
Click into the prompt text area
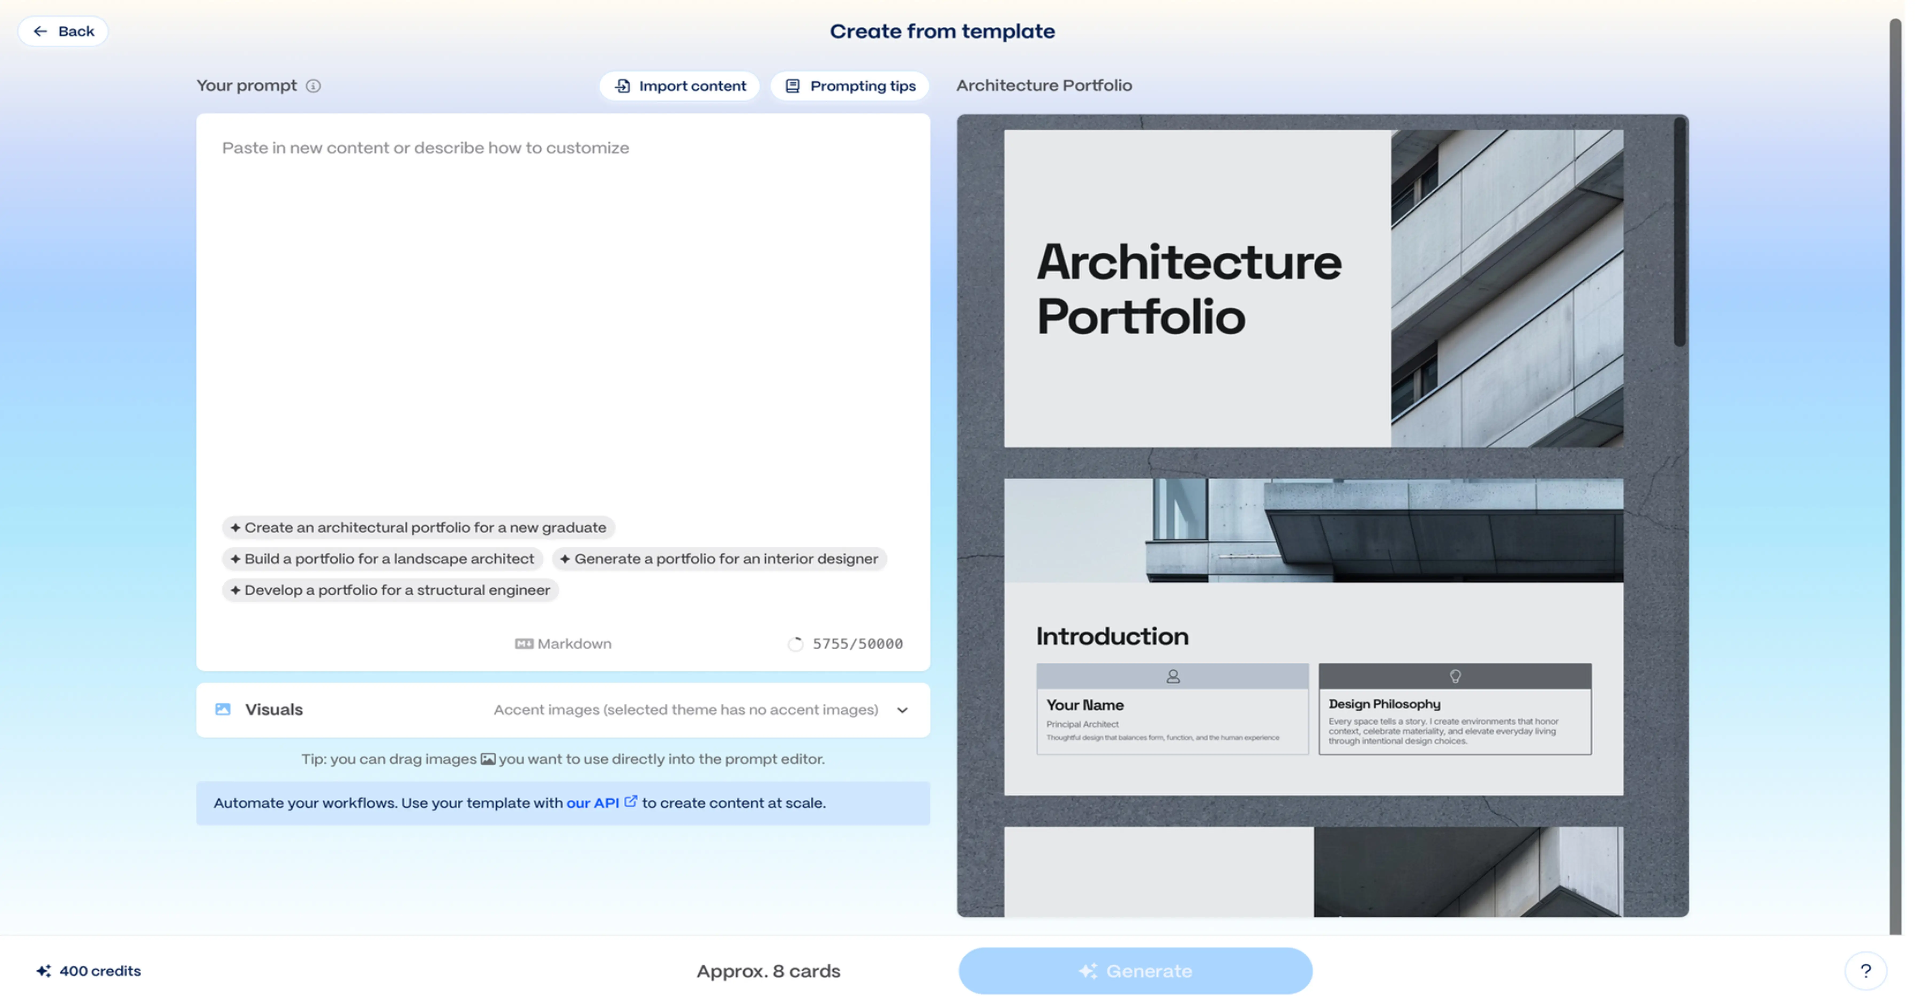563,313
